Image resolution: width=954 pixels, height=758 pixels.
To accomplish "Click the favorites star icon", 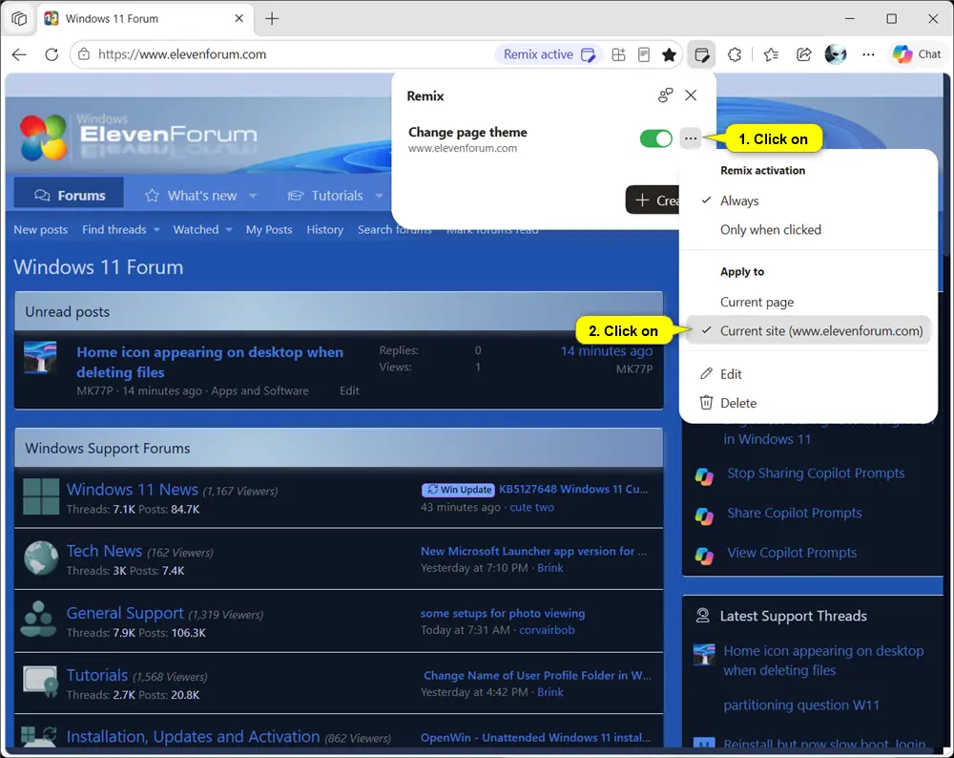I will (670, 54).
